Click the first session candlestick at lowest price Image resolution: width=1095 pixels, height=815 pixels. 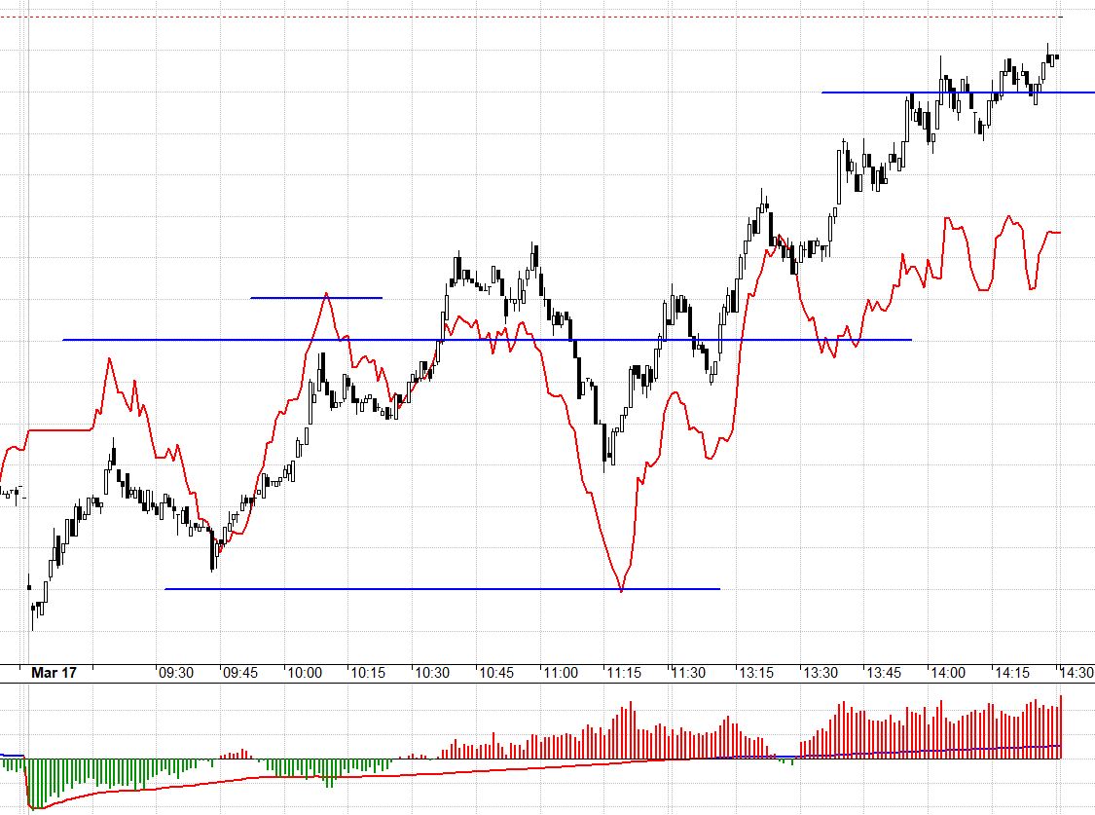(x=34, y=611)
